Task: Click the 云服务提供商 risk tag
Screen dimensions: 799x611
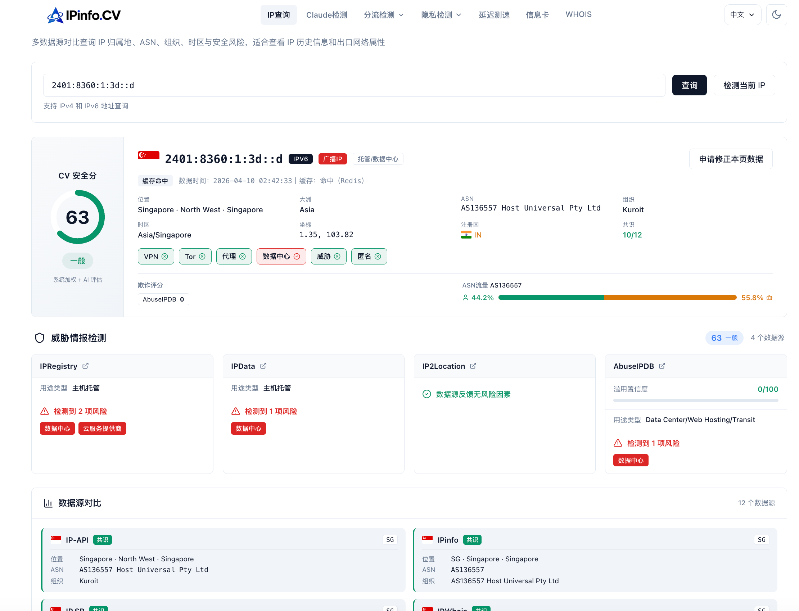Action: click(102, 429)
